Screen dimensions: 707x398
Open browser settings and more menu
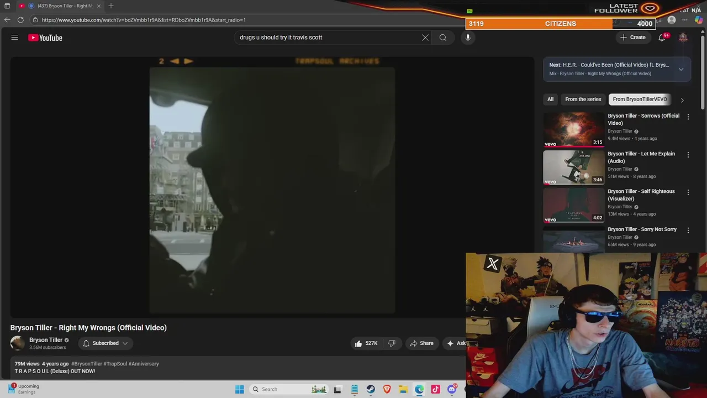coord(685,20)
